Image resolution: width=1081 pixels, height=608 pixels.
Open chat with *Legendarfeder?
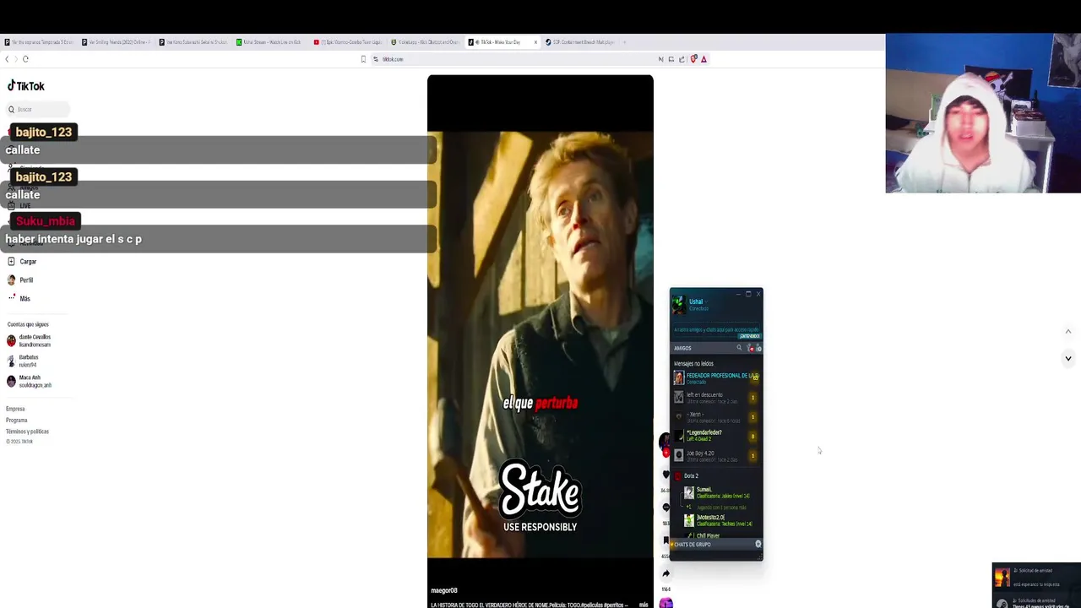tap(716, 436)
